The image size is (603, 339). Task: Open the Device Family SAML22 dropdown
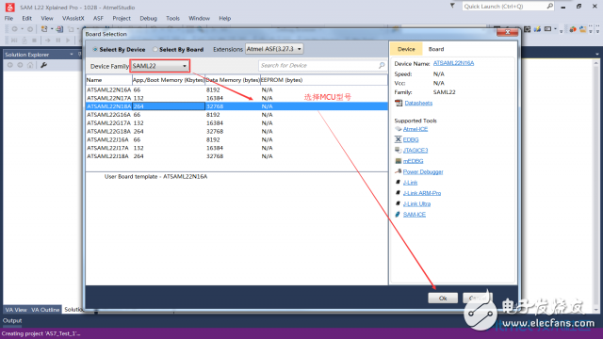coord(159,66)
